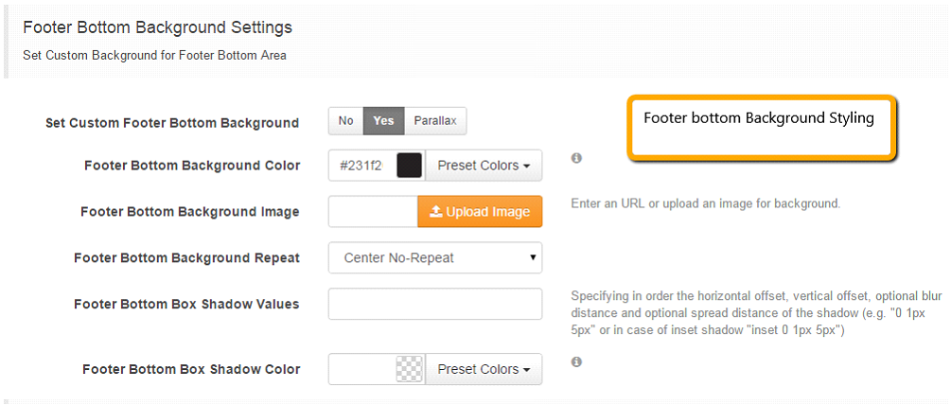This screenshot has height=405, width=951.
Task: Click Set Custom Footer Bottom Background label
Action: point(172,123)
